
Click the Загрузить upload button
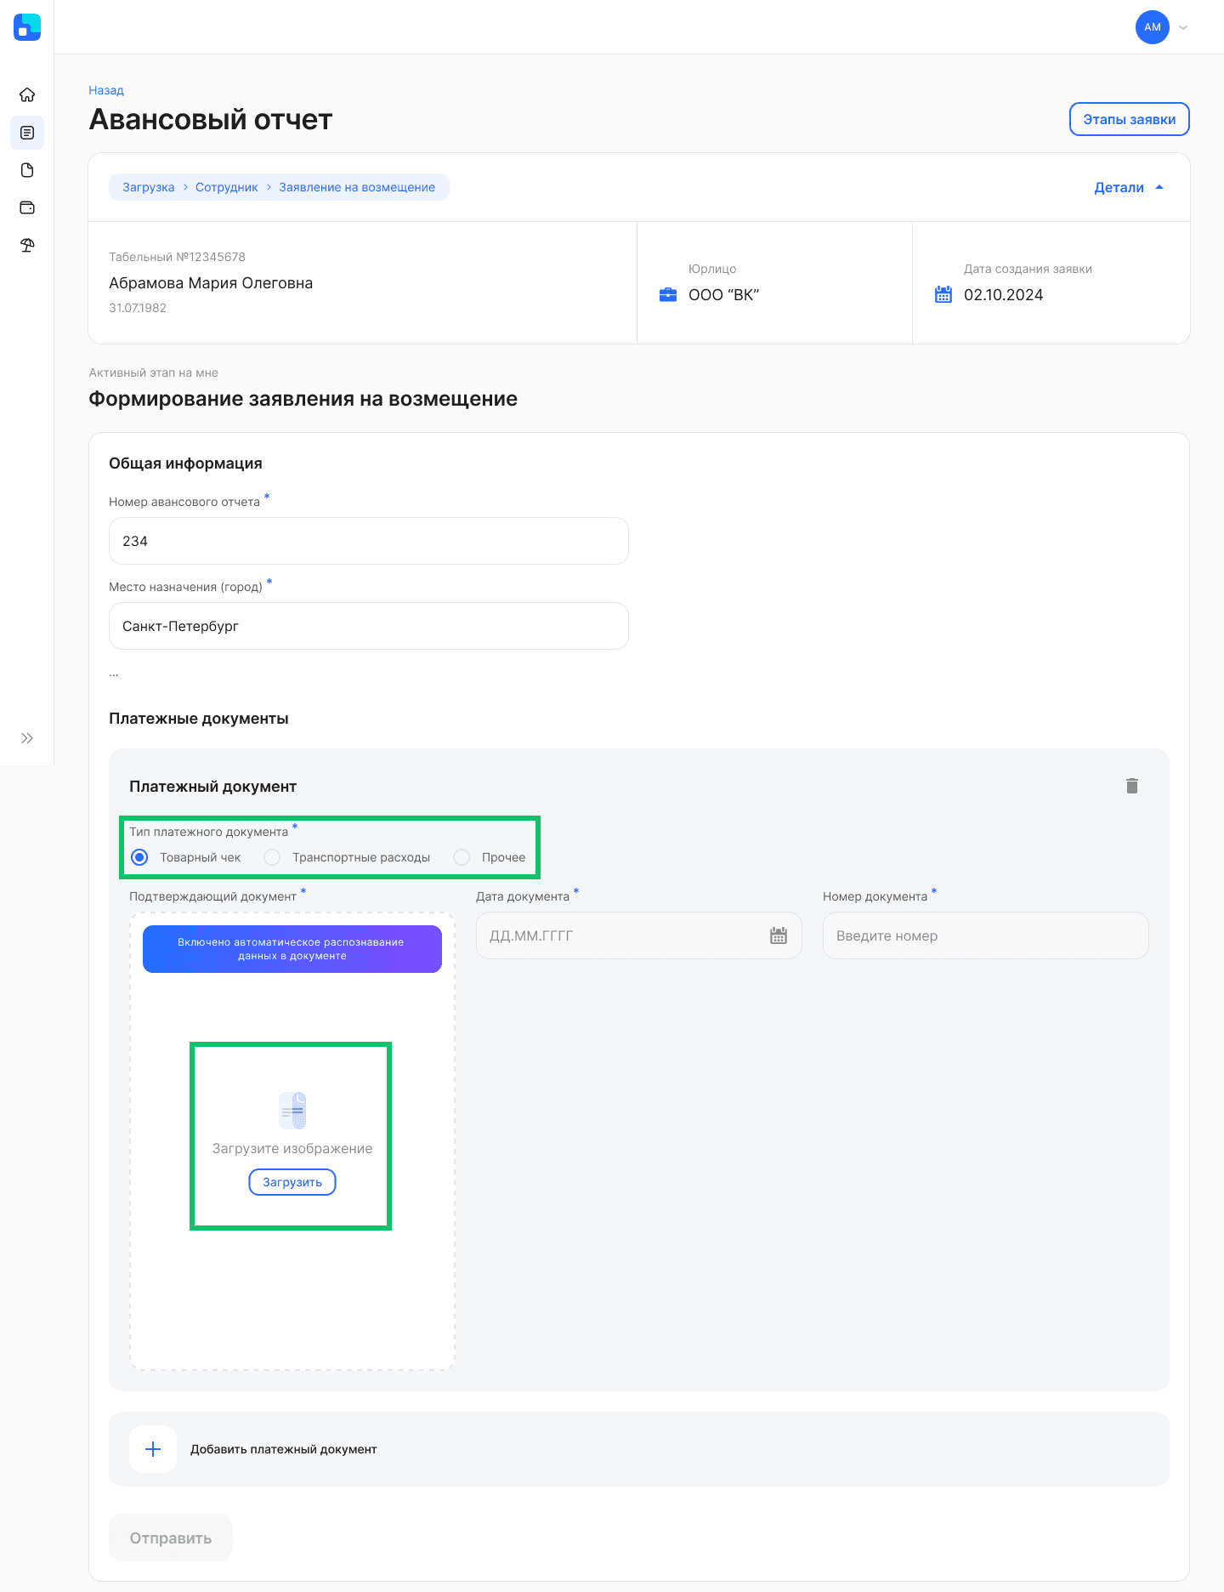(x=292, y=1182)
